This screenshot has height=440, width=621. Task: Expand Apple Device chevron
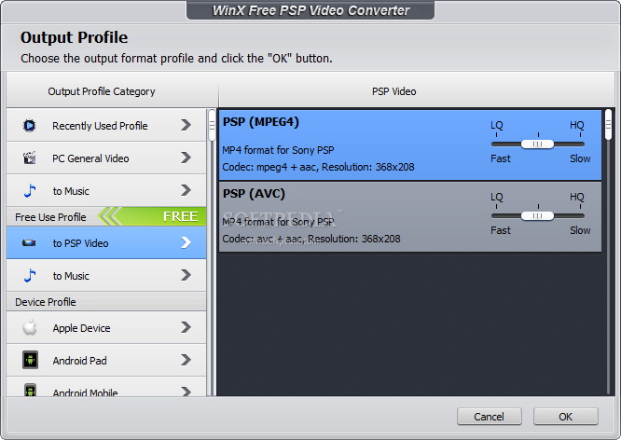186,327
